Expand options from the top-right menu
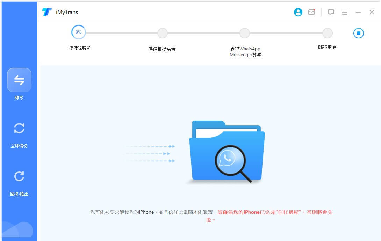Viewport: 381px width, 241px height. [344, 12]
